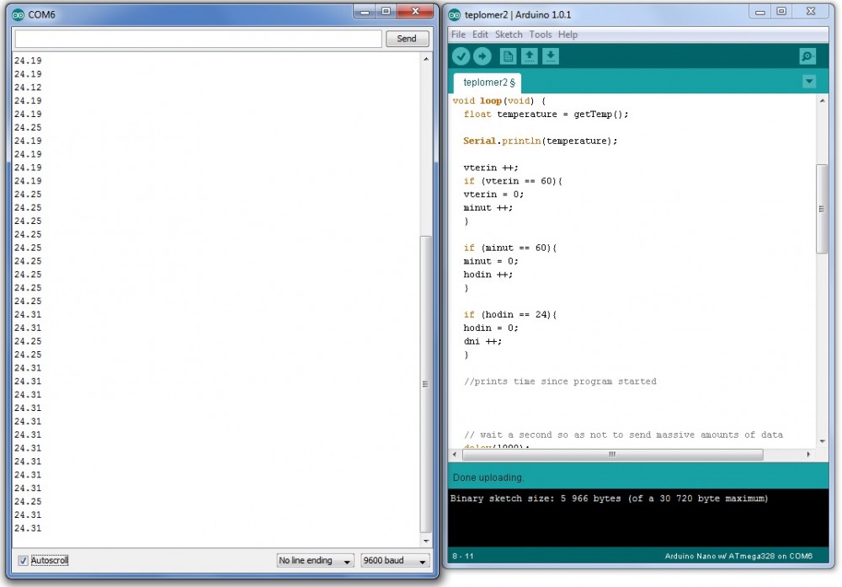
Task: Save sketch using the down-arrow icon
Action: (550, 56)
